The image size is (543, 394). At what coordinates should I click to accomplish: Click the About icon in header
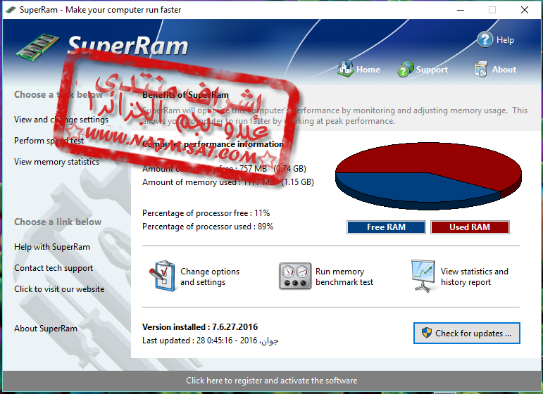tap(482, 69)
